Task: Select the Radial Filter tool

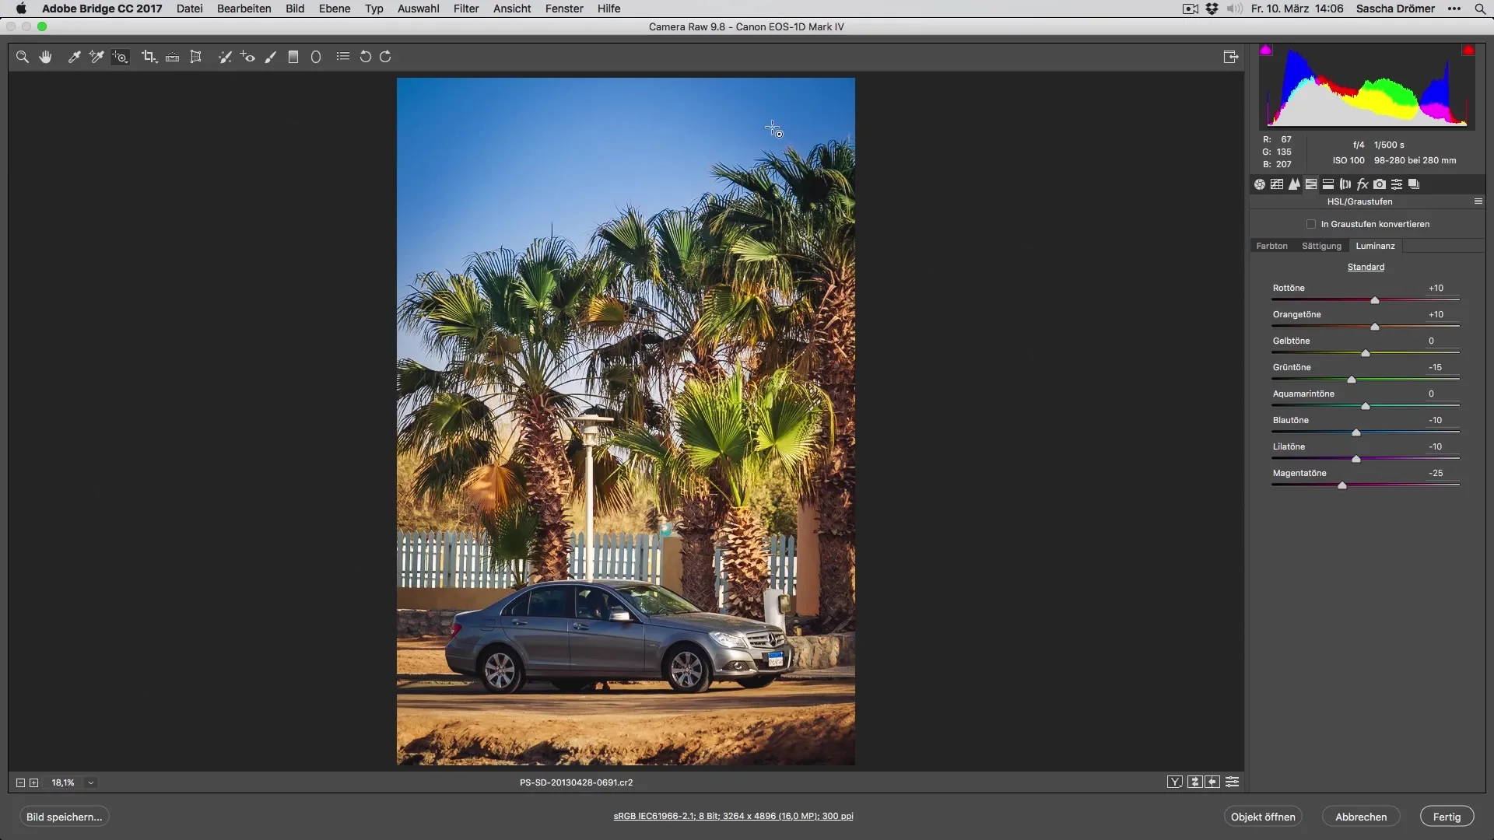Action: pyautogui.click(x=316, y=57)
